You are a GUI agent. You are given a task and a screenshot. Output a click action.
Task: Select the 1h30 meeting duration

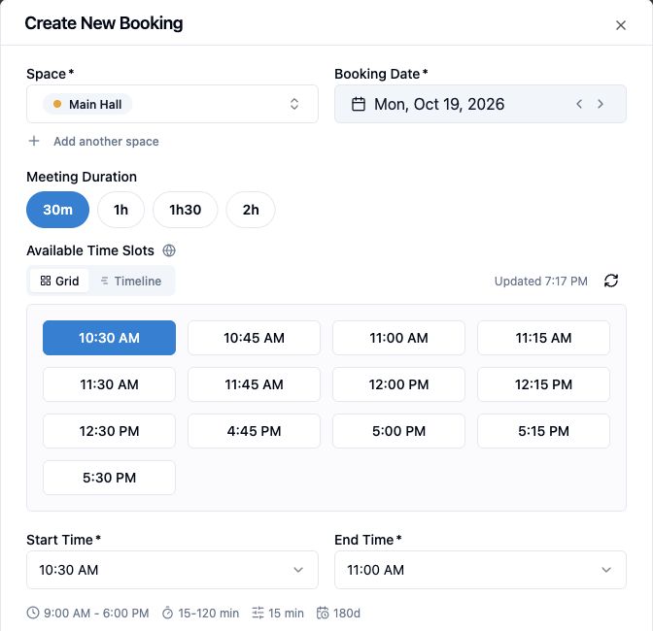coord(185,210)
